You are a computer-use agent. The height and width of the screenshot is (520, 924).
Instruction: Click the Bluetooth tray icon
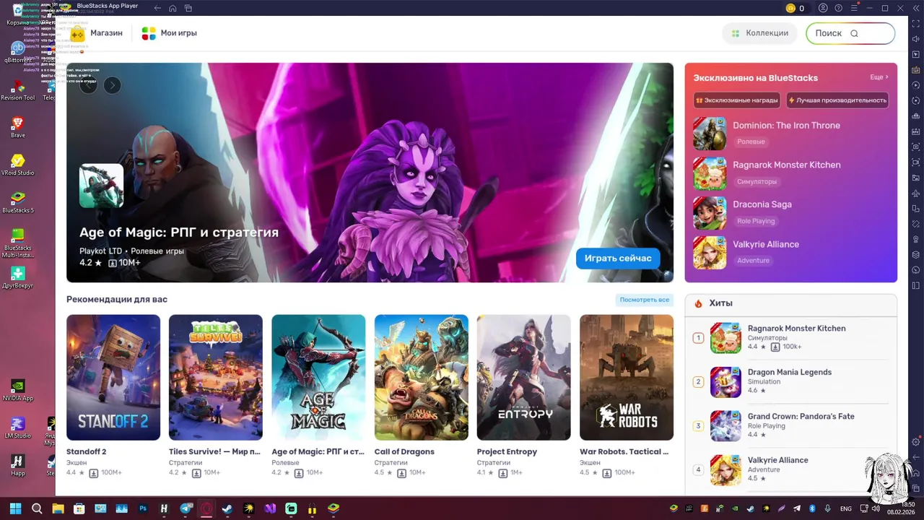click(812, 508)
